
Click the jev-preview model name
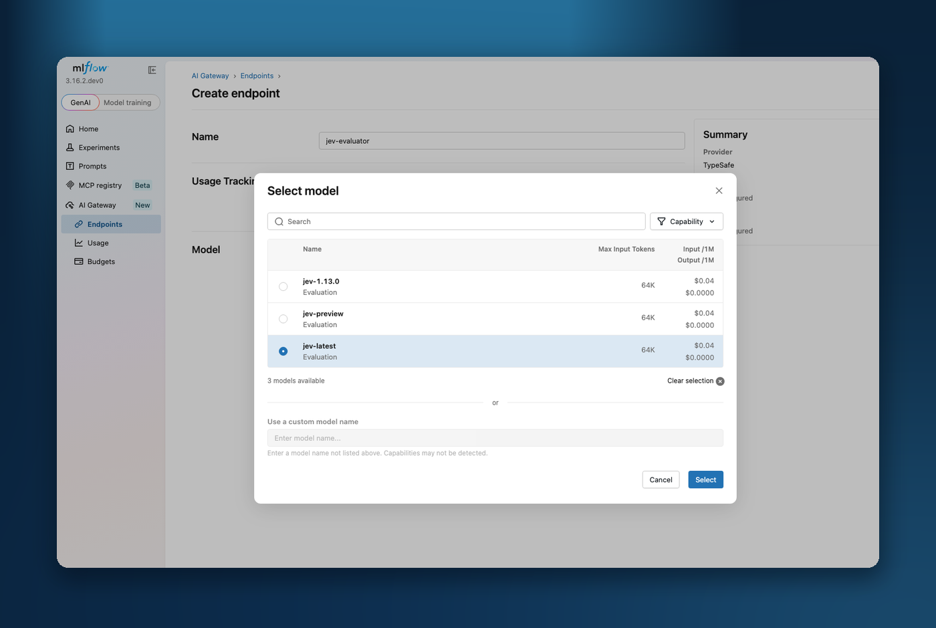[x=323, y=314]
